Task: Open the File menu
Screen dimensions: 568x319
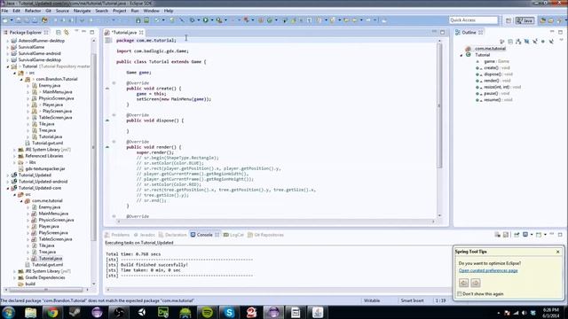Action: pyautogui.click(x=4, y=11)
